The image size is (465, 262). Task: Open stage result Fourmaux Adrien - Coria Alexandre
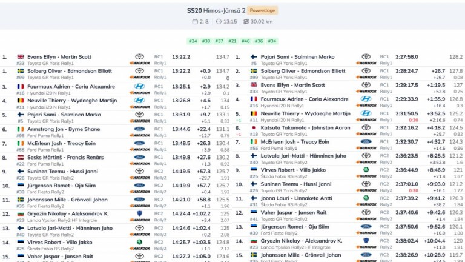[71, 87]
